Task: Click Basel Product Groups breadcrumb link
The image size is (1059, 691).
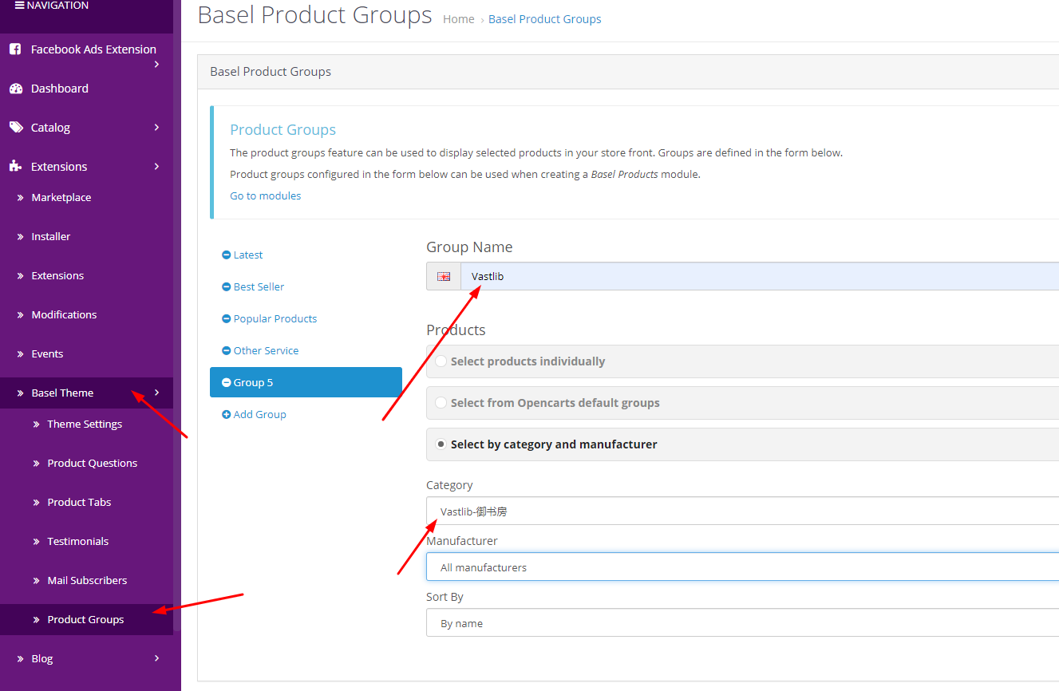Action: [545, 19]
